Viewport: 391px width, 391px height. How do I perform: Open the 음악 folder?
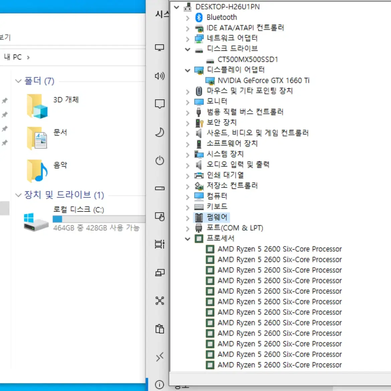pyautogui.click(x=47, y=171)
